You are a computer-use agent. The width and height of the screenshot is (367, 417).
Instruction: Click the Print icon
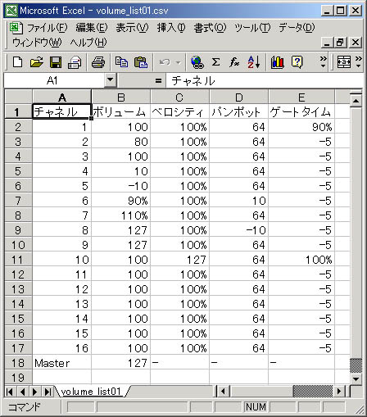[x=98, y=62]
